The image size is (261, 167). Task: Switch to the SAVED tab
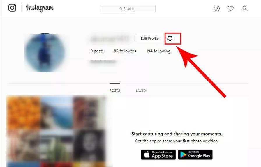(x=141, y=90)
